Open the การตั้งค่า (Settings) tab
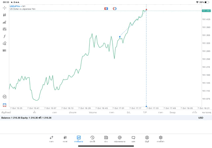This screenshot has height=148, width=212. pos(161,139)
